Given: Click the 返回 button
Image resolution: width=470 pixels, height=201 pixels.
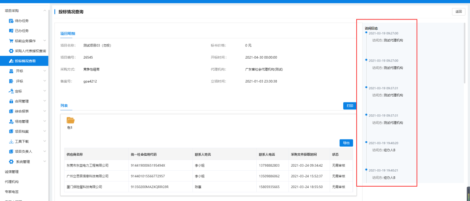Looking at the screenshot, I should click(459, 12).
